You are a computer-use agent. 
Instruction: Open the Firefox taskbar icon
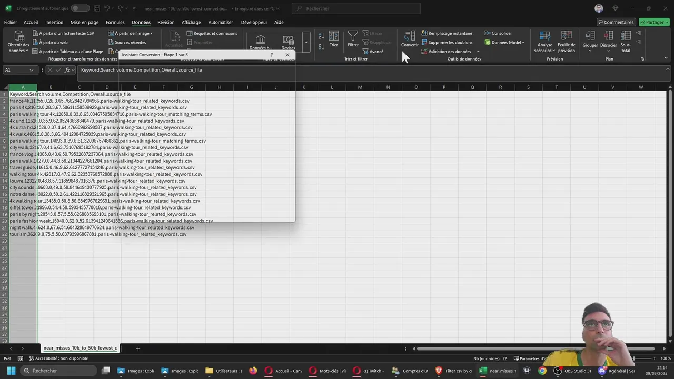click(253, 371)
